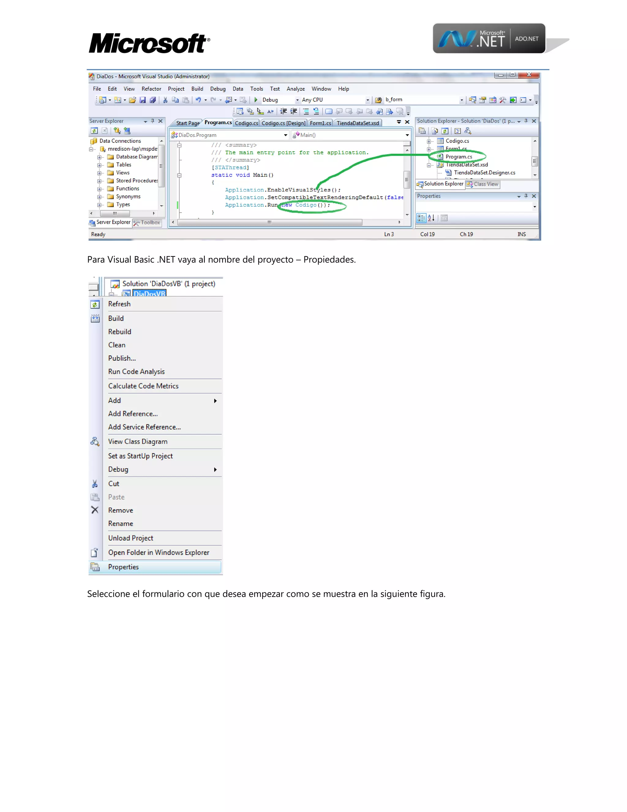Click the Save floppy disk icon
The image size is (627, 812).
[x=143, y=100]
